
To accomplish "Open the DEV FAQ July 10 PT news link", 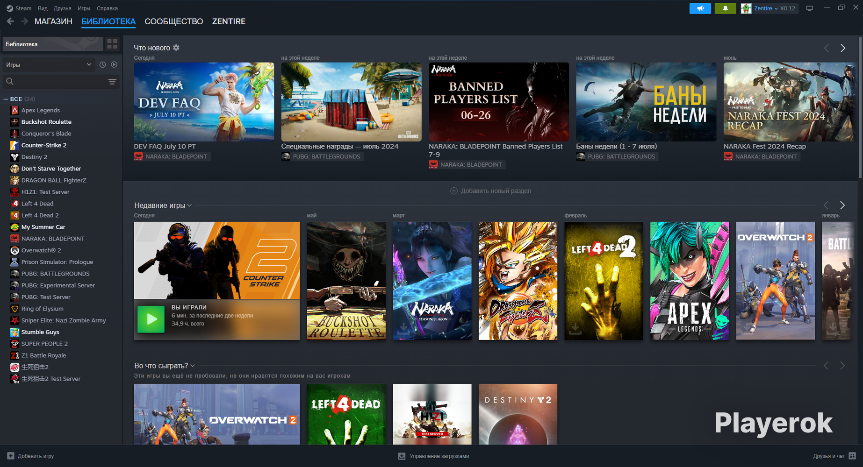I will (165, 146).
